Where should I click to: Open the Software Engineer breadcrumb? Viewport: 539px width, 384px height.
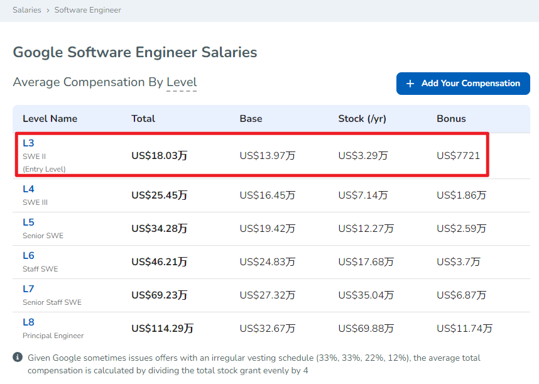pos(88,10)
